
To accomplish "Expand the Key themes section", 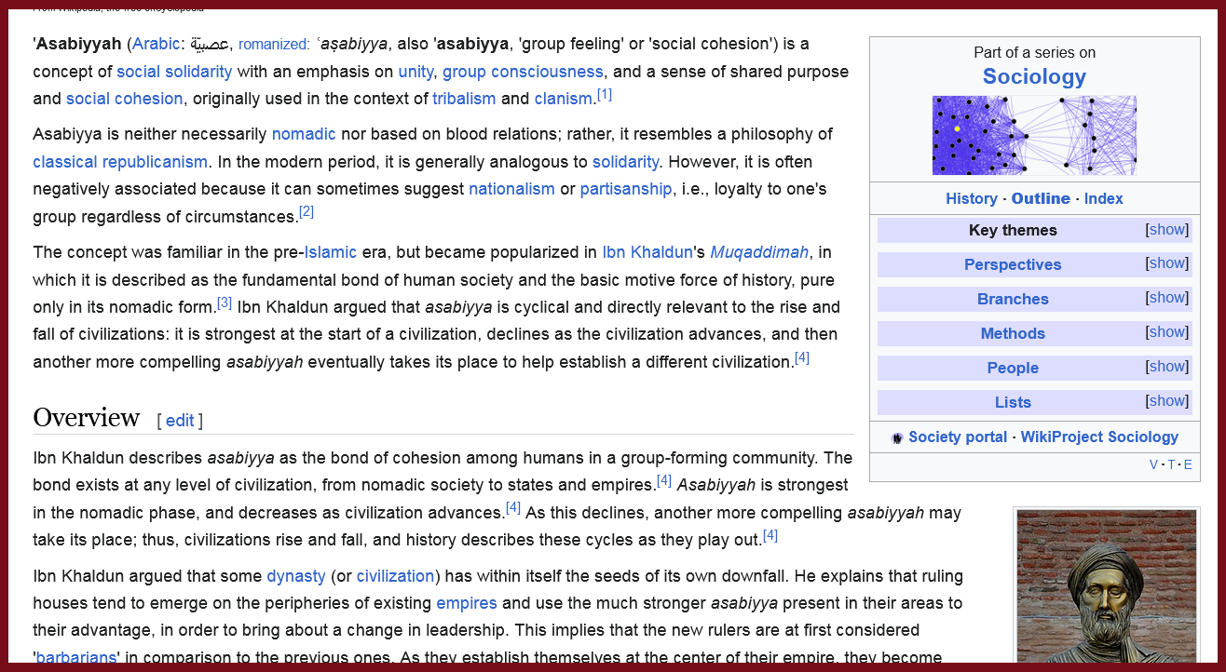I will pos(1166,230).
